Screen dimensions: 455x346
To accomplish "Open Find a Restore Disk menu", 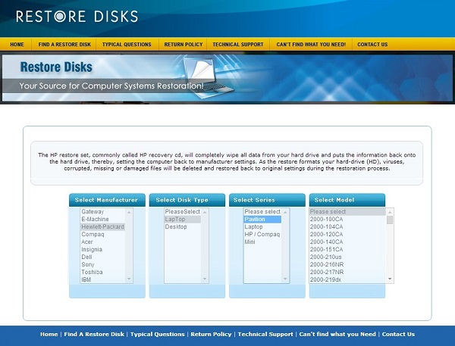I will coord(64,45).
